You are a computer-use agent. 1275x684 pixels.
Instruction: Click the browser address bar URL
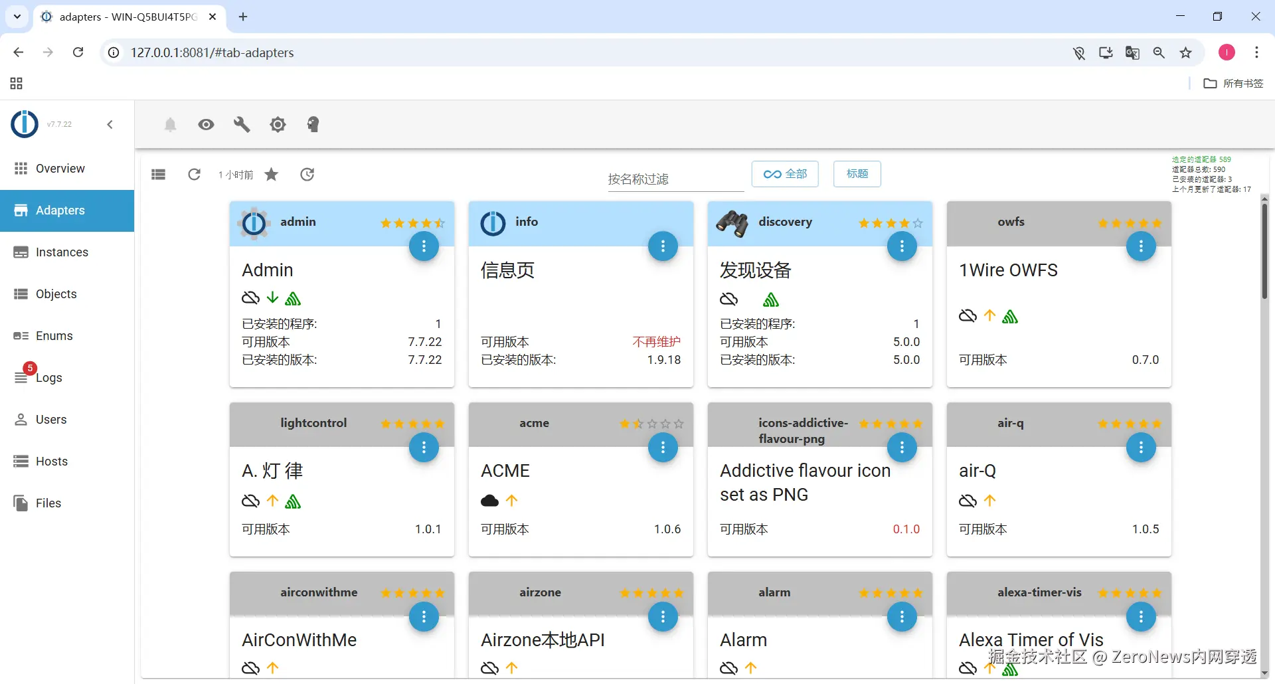click(212, 52)
